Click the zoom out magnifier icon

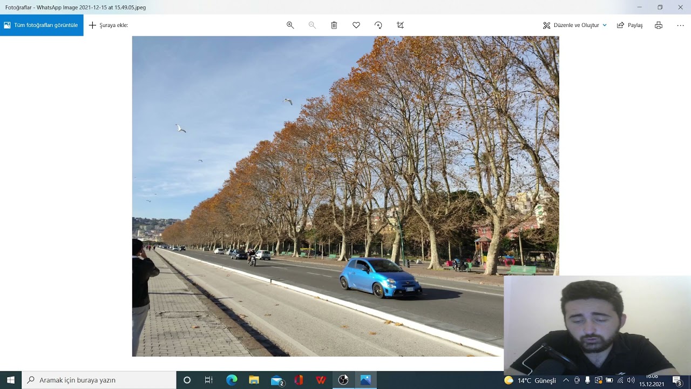point(312,25)
